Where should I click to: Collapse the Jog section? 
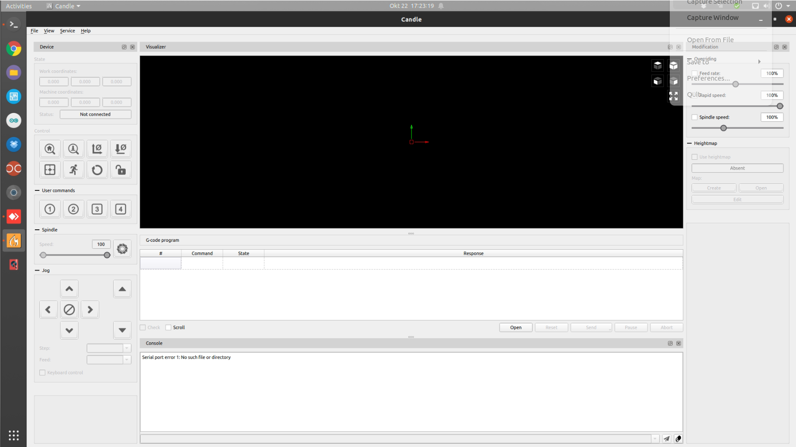point(37,271)
